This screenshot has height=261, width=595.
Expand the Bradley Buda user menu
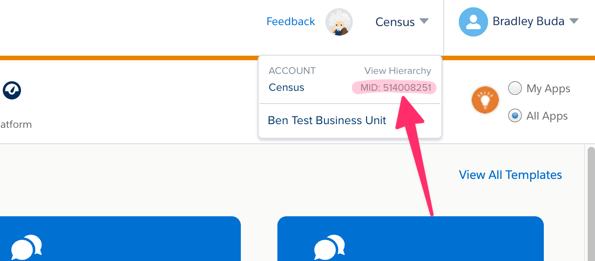(x=528, y=21)
